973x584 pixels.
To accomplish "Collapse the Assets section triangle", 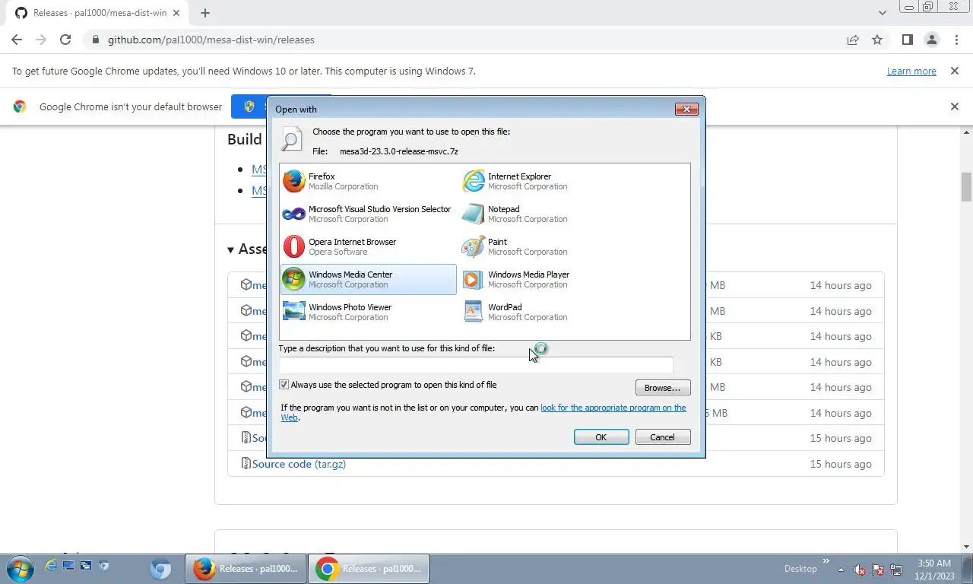I will 231,249.
